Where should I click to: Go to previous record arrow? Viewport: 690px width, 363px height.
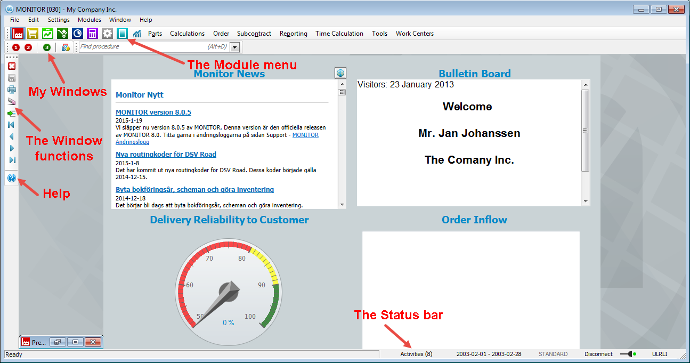(12, 136)
